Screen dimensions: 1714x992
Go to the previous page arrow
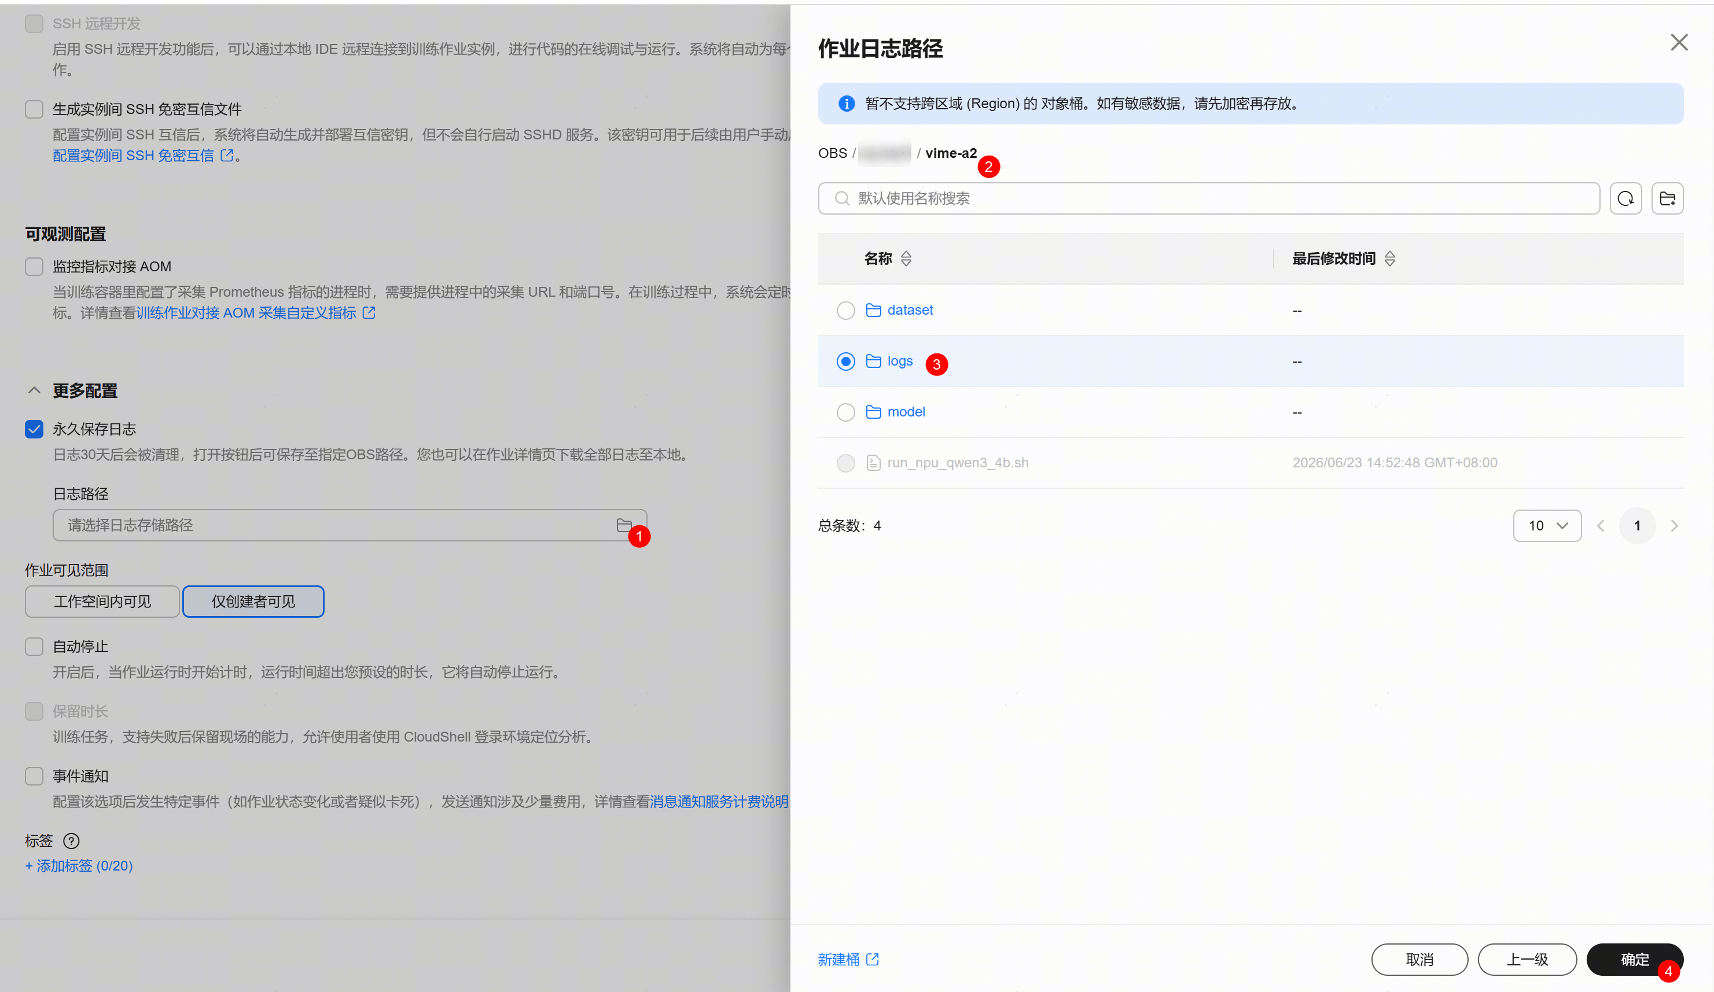tap(1601, 526)
